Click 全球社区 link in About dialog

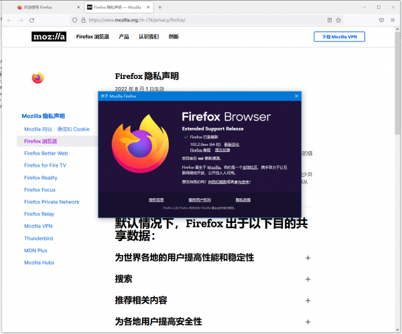250,167
